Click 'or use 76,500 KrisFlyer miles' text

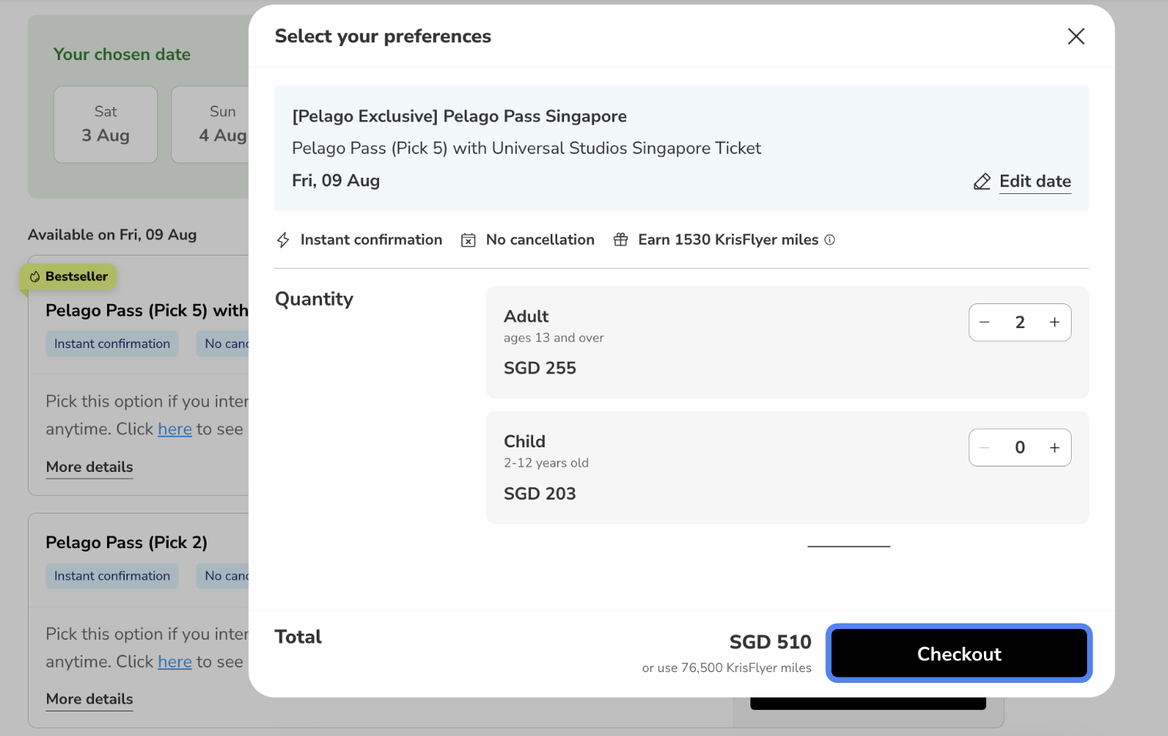click(x=727, y=668)
